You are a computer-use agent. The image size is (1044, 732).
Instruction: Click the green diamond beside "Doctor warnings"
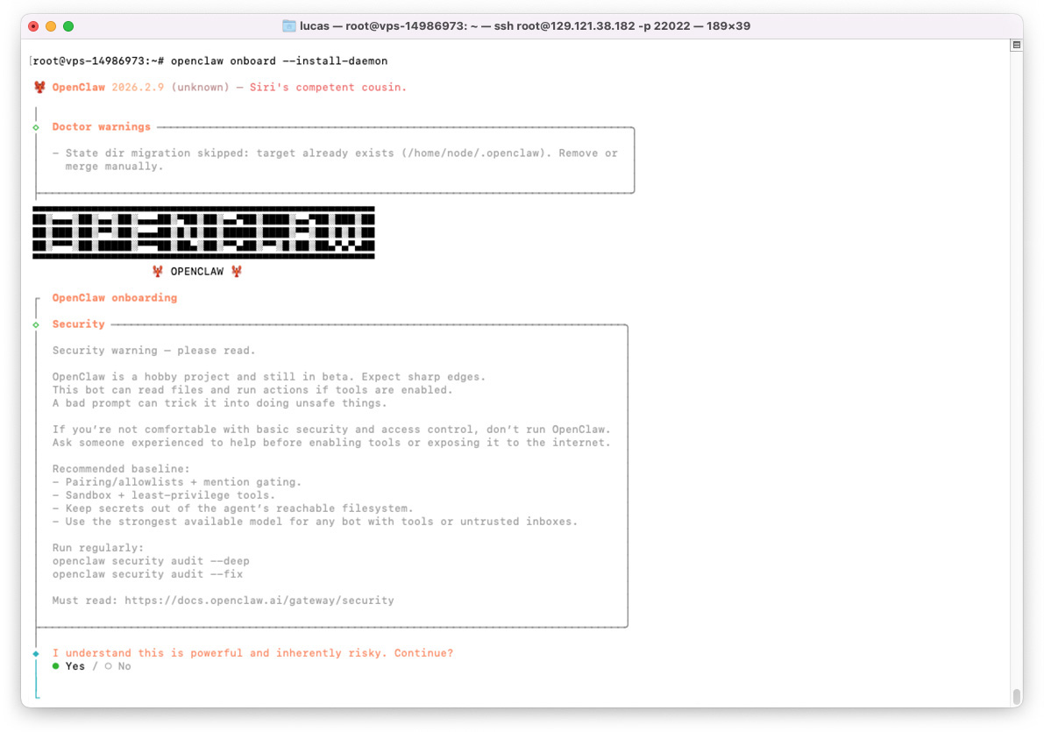[36, 126]
